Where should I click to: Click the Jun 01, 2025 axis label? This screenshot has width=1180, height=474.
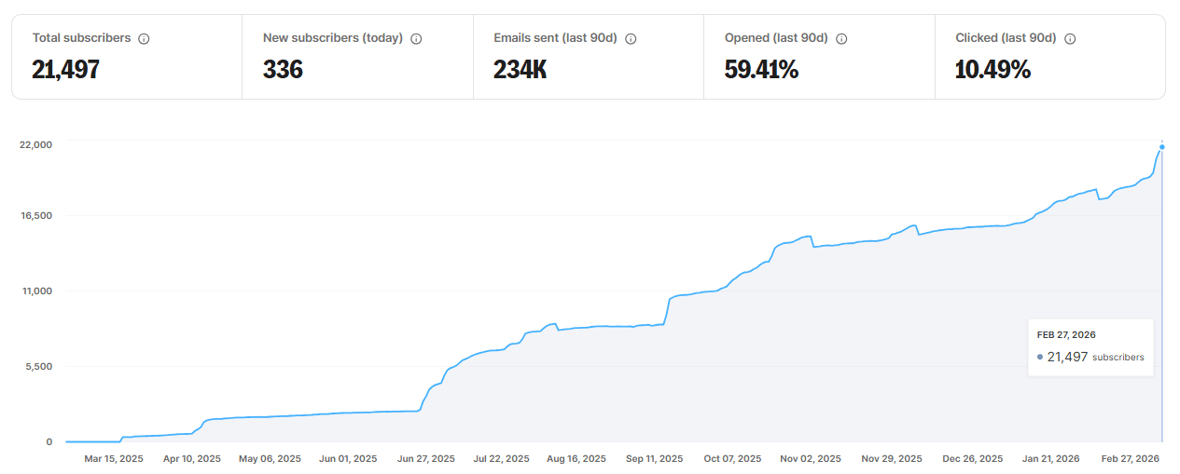coord(348,458)
